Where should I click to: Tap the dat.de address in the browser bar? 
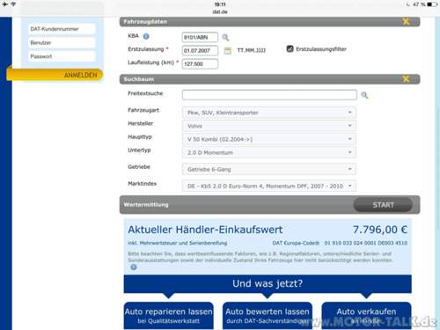[220, 12]
